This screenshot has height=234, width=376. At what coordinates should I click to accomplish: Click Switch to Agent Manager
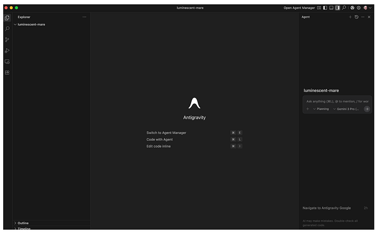point(166,133)
